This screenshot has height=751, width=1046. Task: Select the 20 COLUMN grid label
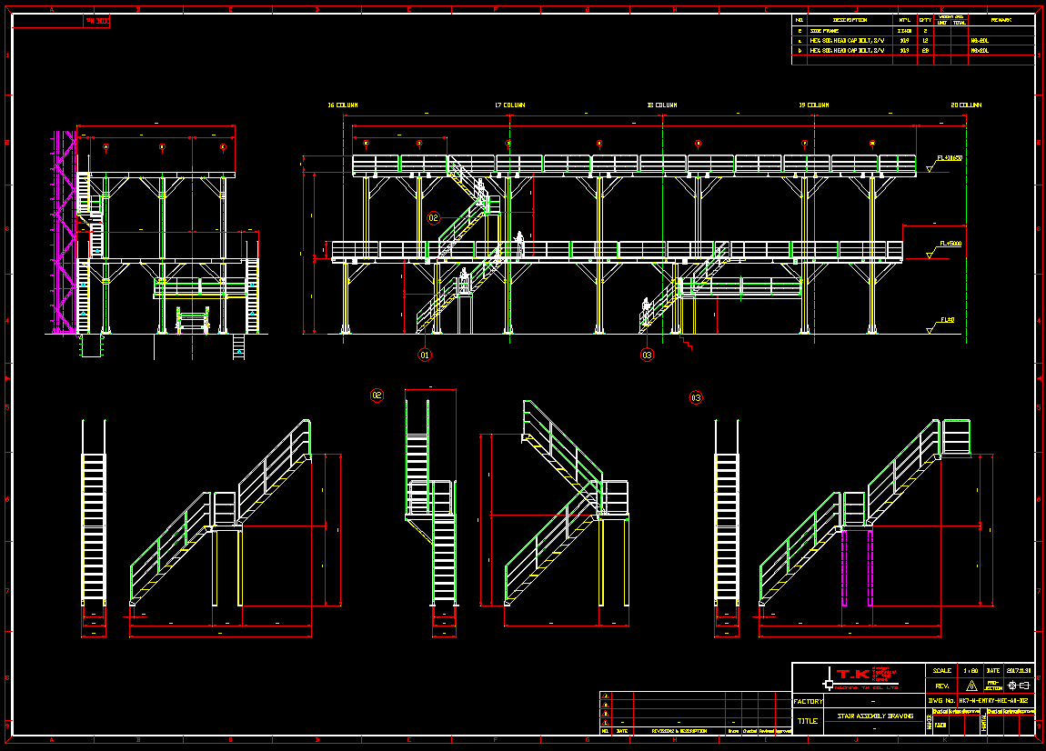(x=966, y=105)
